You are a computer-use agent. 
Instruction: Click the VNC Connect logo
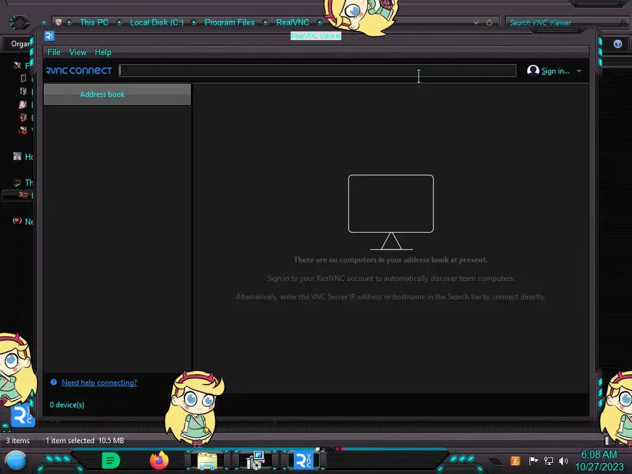[79, 70]
